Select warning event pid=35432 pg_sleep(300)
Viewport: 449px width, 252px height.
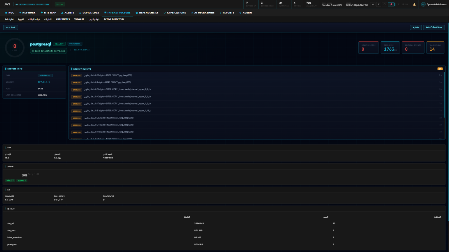257,76
